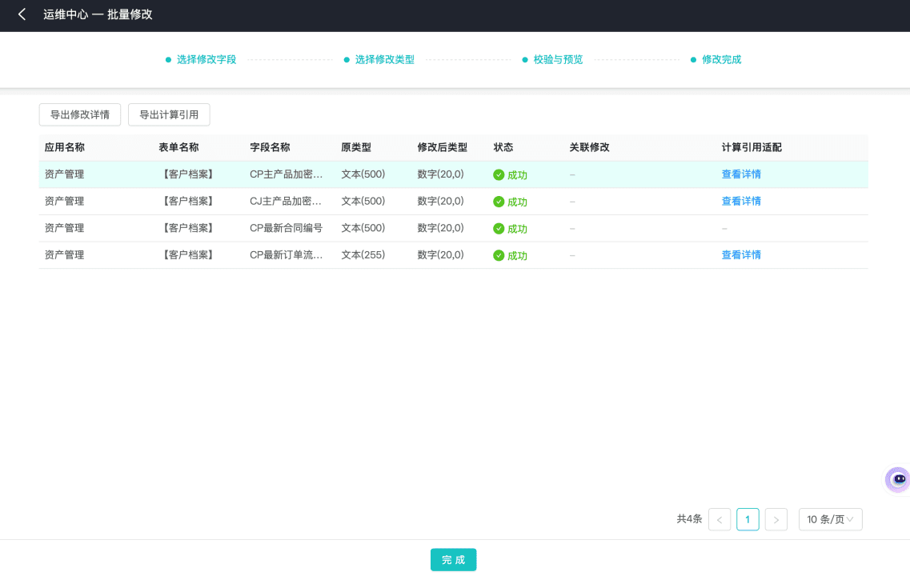Click 共4条 total count text
This screenshot has width=910, height=576.
click(689, 518)
